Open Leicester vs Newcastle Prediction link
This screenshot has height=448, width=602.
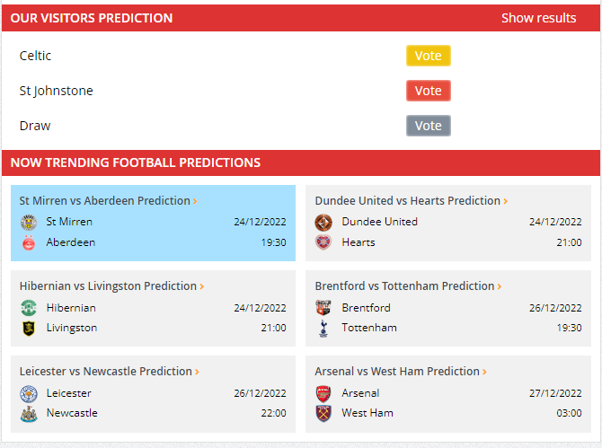110,372
